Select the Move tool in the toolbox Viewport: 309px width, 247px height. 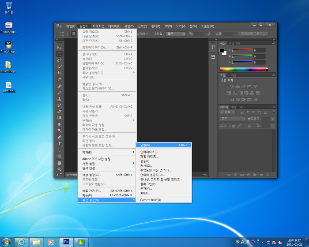pos(59,48)
